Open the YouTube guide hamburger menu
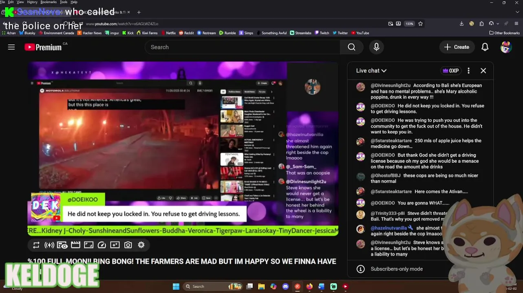Viewport: 523px width, 293px height. [x=11, y=47]
